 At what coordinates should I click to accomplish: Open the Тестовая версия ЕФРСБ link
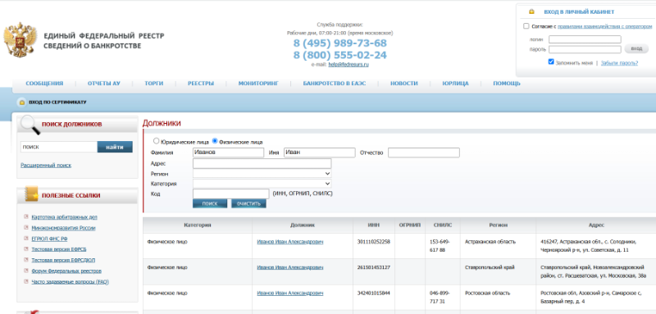coord(59,249)
